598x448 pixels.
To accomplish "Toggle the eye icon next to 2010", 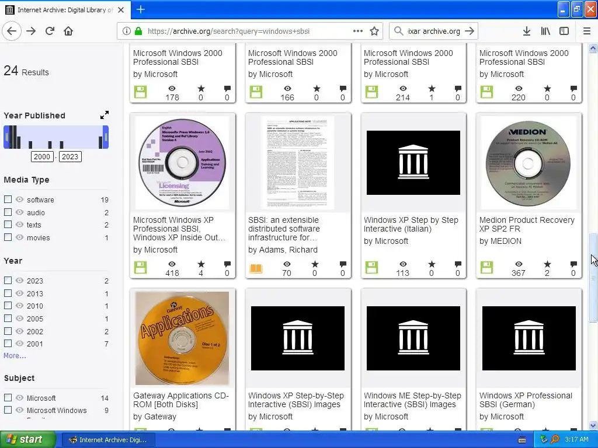I will coord(19,306).
